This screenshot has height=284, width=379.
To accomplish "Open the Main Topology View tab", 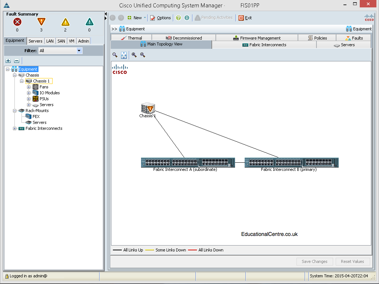I will coord(161,44).
